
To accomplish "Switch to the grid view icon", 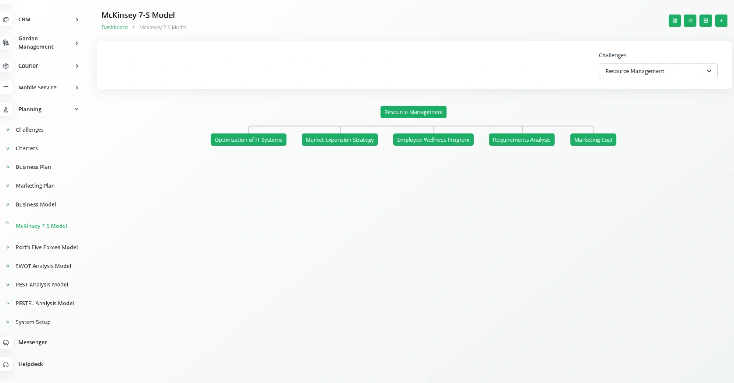I will (675, 21).
